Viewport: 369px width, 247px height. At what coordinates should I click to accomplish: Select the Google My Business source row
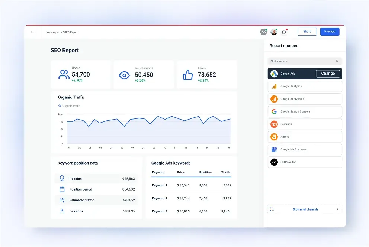(x=305, y=149)
